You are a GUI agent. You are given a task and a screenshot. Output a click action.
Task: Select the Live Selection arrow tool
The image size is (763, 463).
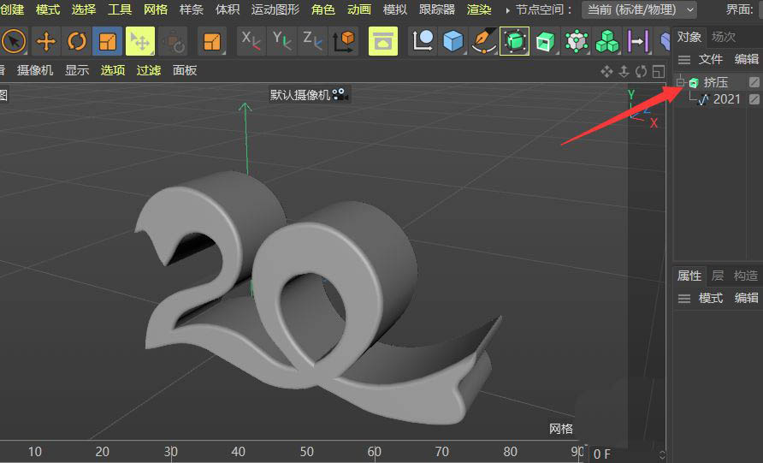point(14,41)
